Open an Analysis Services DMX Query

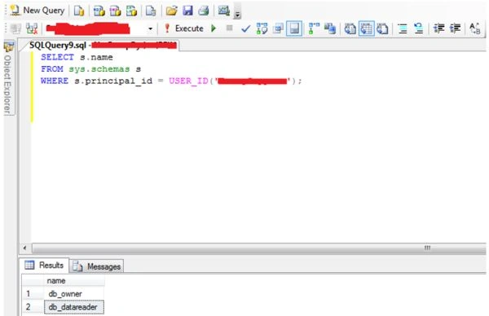tap(115, 11)
